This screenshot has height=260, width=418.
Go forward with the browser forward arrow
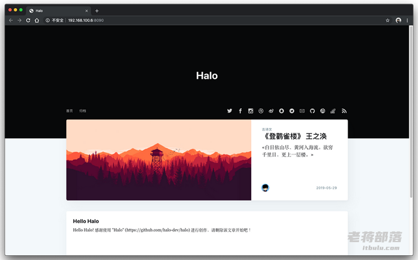[x=20, y=20]
